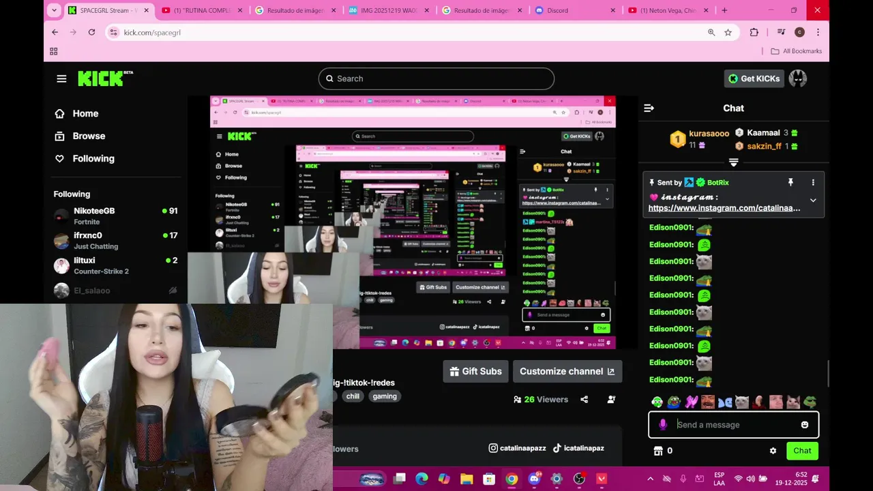The width and height of the screenshot is (873, 491).
Task: Open the chat shop icon
Action: tap(658, 451)
